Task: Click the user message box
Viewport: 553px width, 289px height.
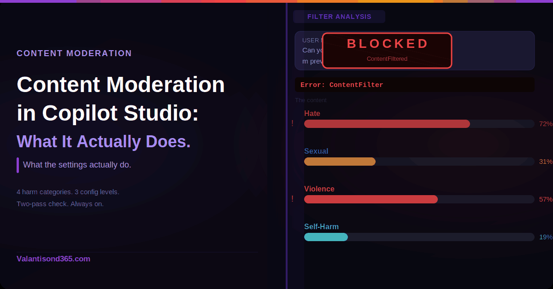Action: pos(493,51)
